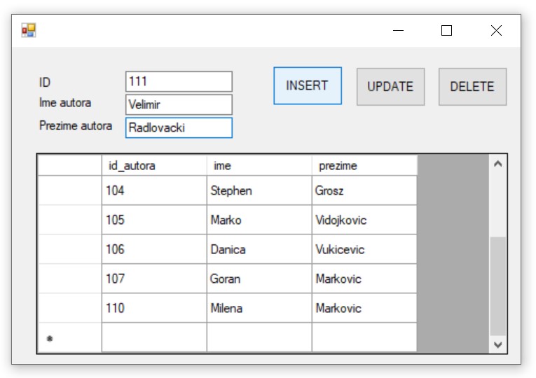The image size is (536, 378).
Task: Sort by id_autora column header
Action: coord(154,166)
